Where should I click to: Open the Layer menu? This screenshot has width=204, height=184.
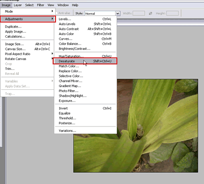coord(18,5)
